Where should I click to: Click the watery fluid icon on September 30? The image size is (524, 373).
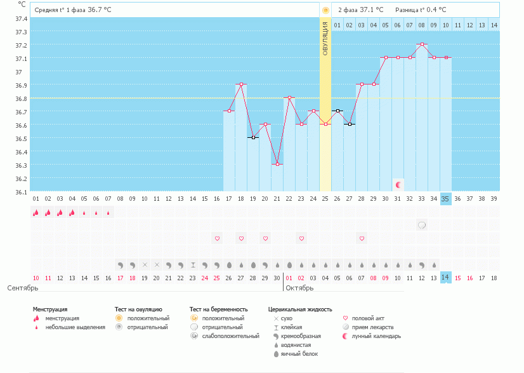(x=277, y=265)
